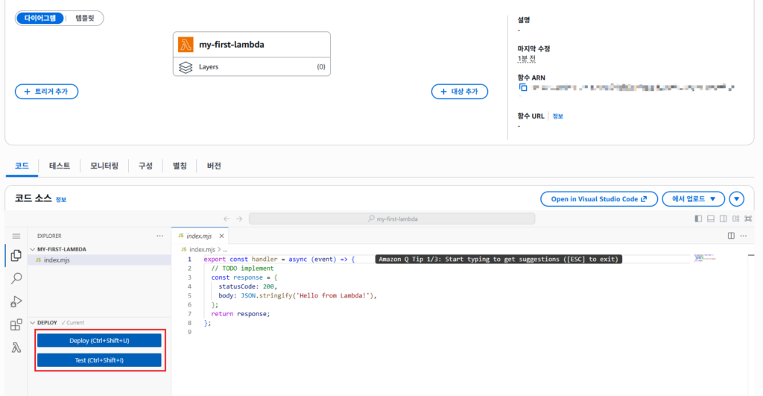
Task: Go back with the left arrow icon
Action: (x=227, y=219)
